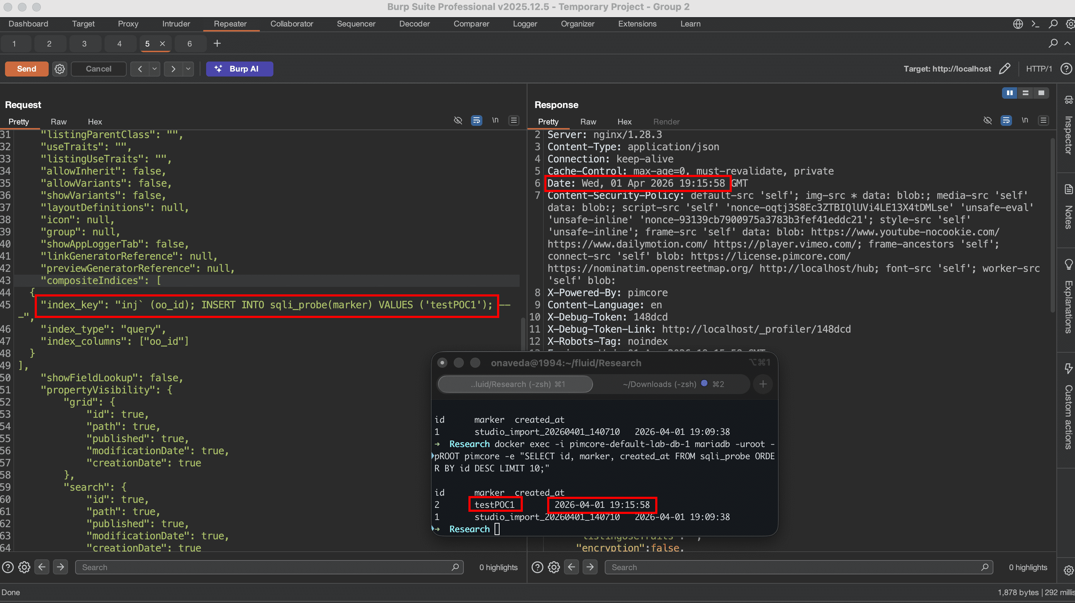This screenshot has height=603, width=1075.
Task: Click the Response pane vertical scrollbar
Action: [1052, 225]
